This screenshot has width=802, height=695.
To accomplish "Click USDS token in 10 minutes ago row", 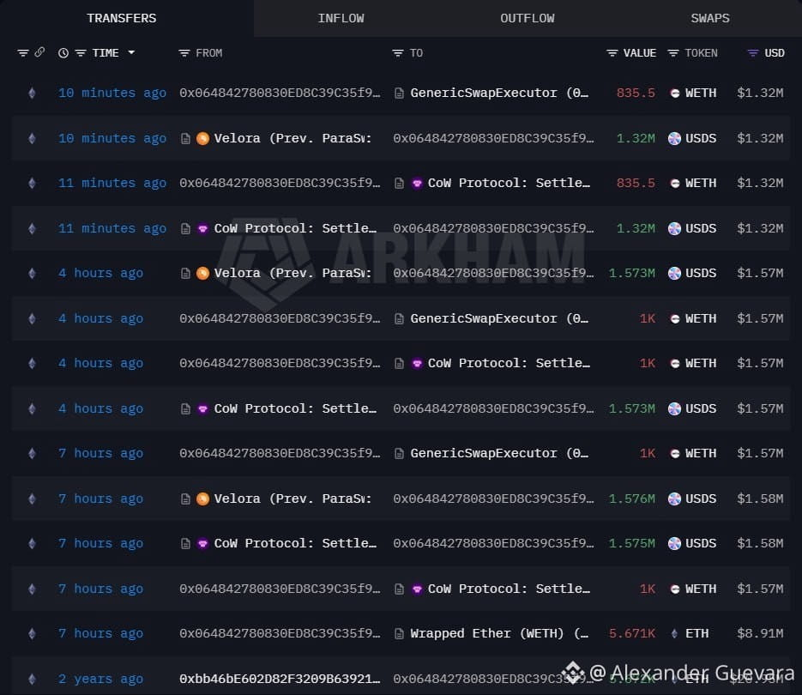I will [700, 139].
